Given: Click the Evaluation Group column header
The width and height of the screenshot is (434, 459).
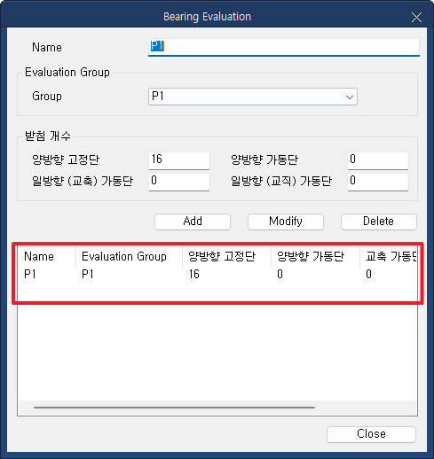Looking at the screenshot, I should coord(129,257).
